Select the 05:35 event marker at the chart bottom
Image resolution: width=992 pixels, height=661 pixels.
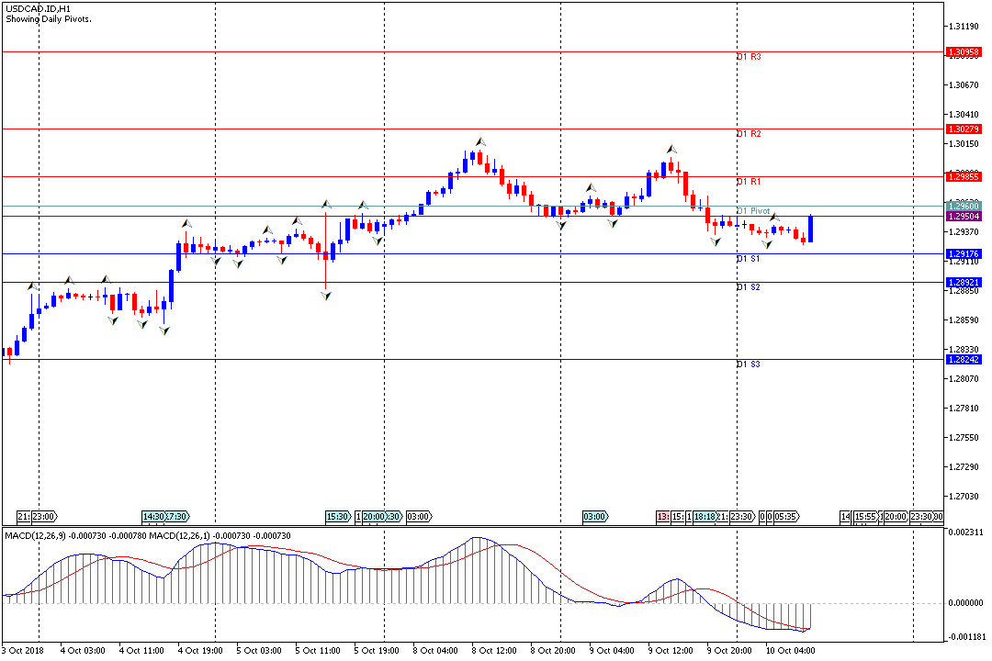(785, 517)
